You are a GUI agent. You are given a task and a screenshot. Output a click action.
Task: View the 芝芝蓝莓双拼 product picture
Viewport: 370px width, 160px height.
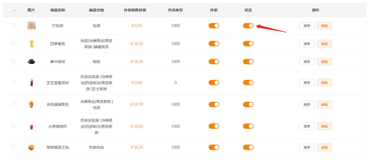[31, 83]
